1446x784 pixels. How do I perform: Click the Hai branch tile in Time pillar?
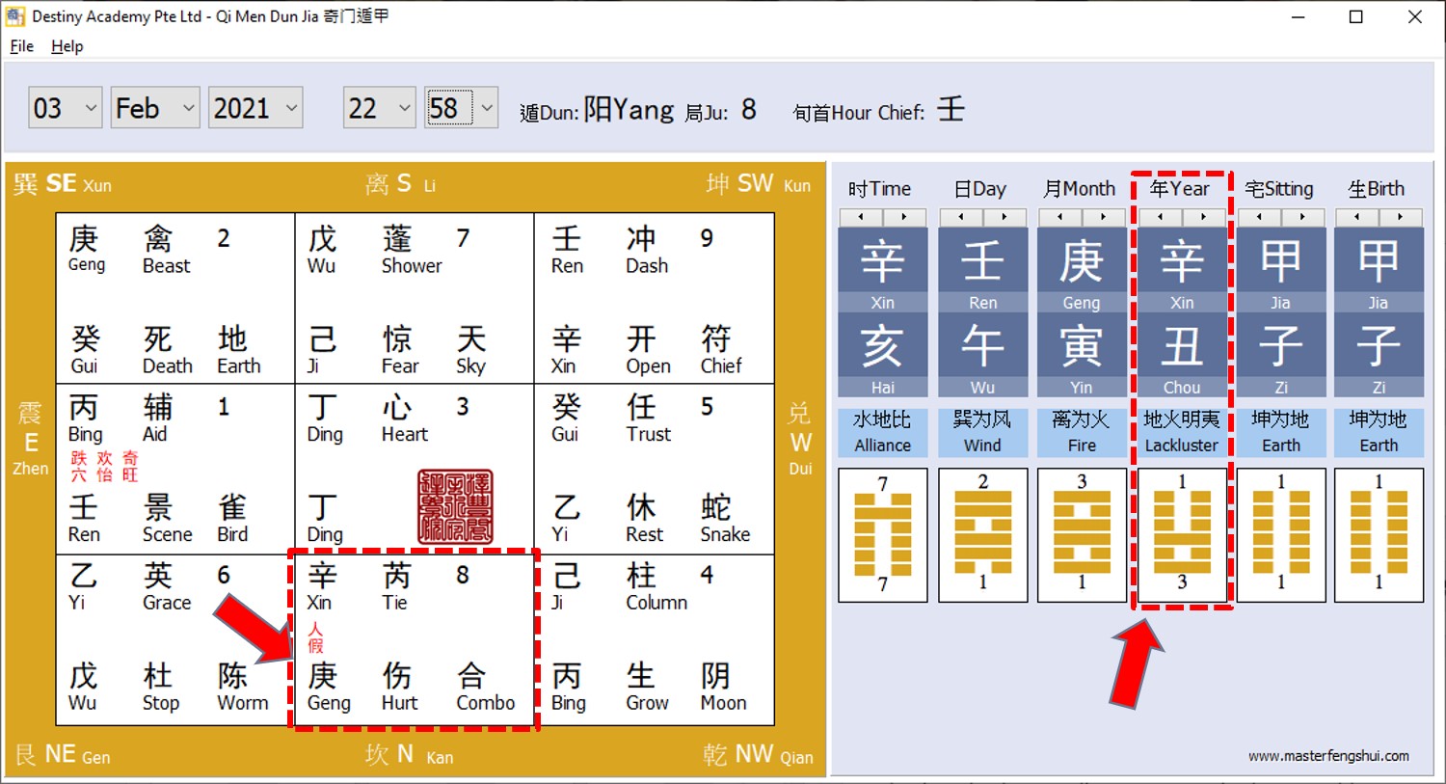pyautogui.click(x=883, y=355)
